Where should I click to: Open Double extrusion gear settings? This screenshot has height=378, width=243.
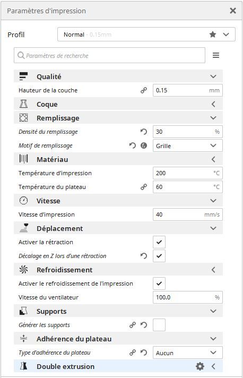(x=200, y=366)
